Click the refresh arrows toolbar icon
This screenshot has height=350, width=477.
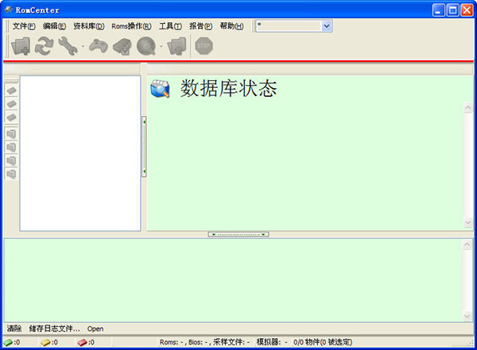(x=44, y=46)
